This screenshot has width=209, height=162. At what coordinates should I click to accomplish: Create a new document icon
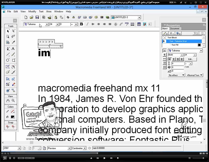(x=26, y=17)
